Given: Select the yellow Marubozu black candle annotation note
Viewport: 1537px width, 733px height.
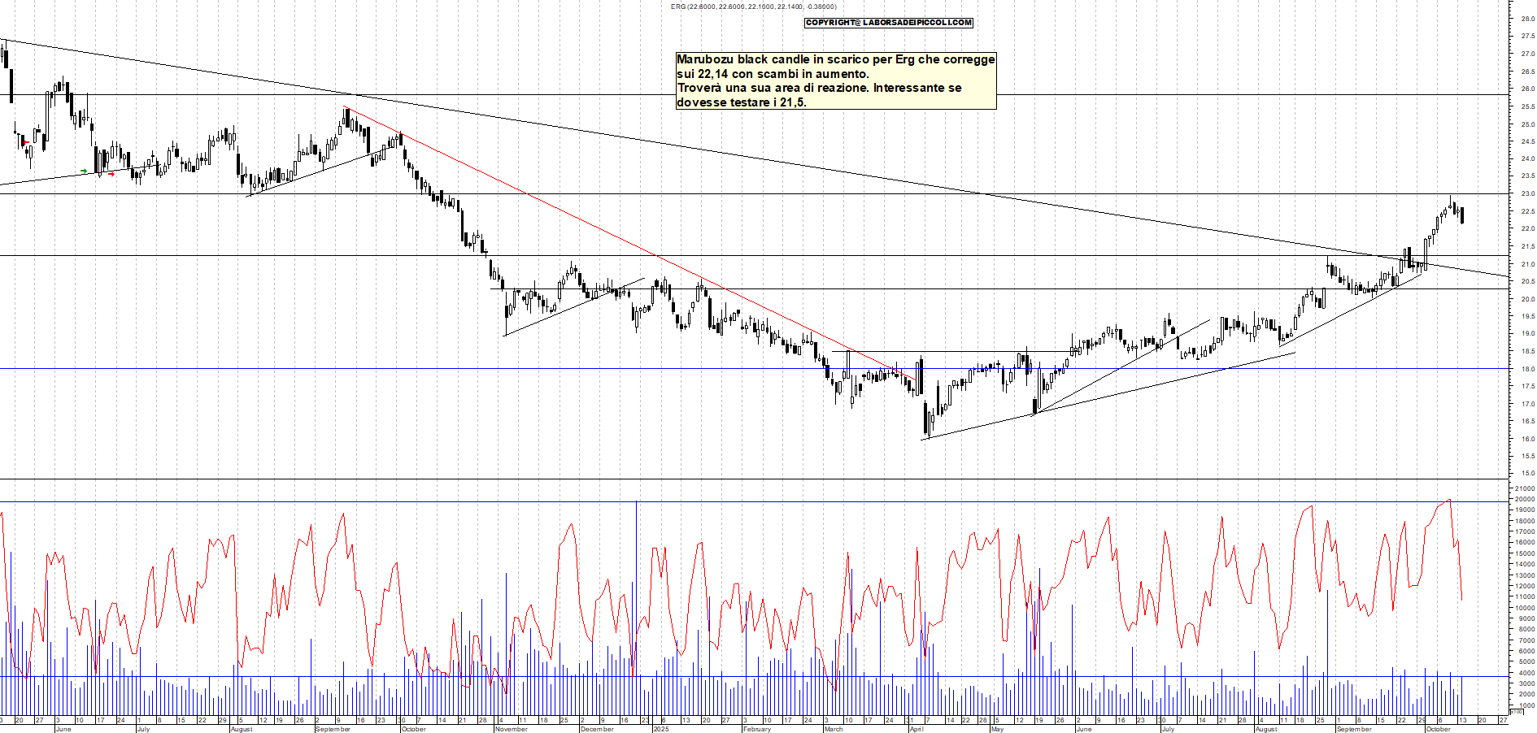Looking at the screenshot, I should tap(835, 80).
